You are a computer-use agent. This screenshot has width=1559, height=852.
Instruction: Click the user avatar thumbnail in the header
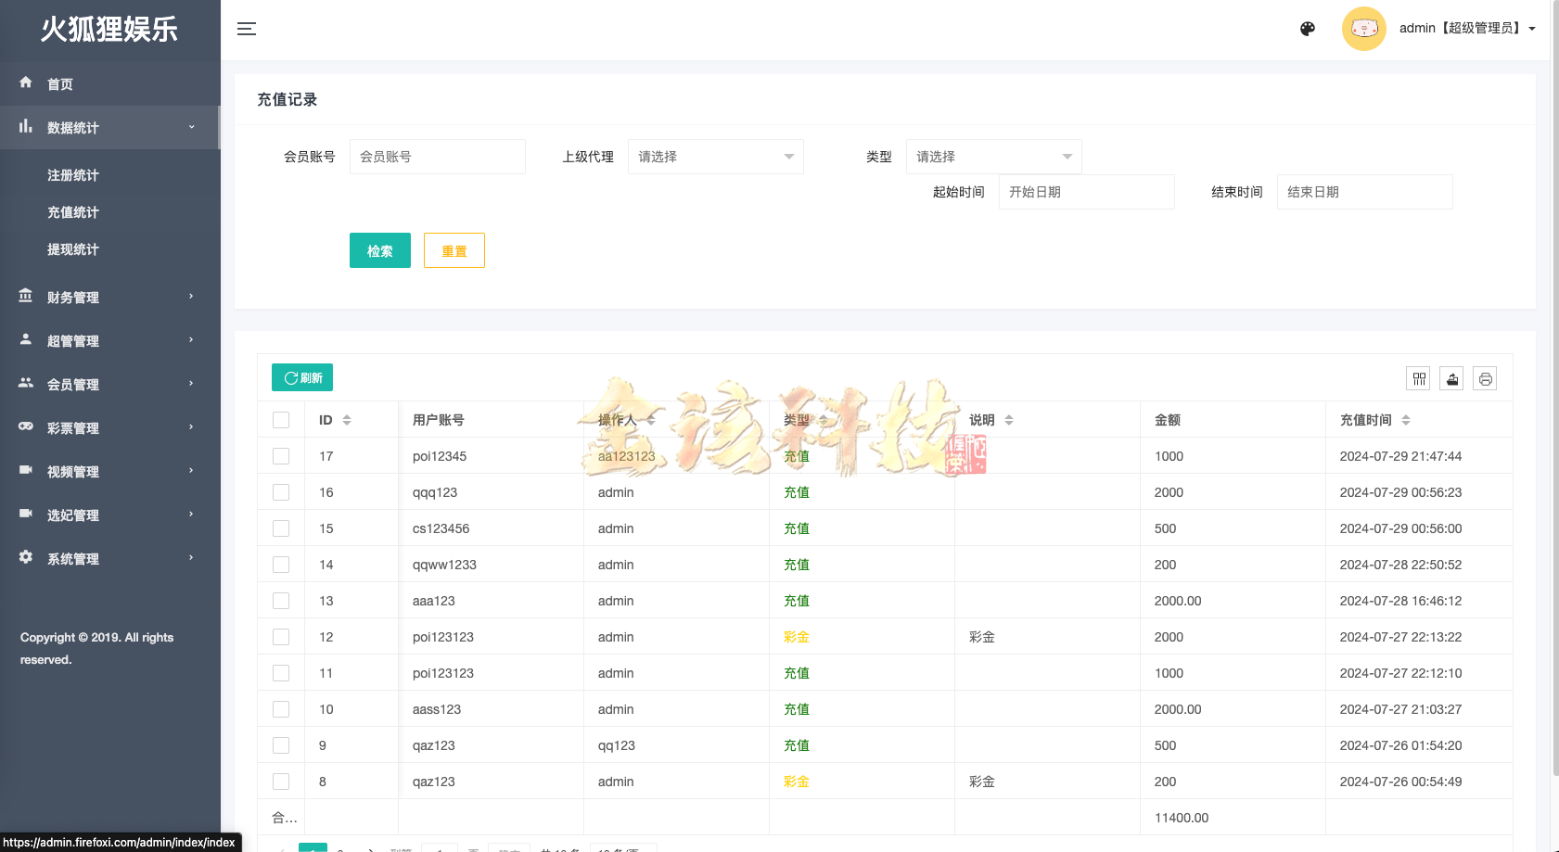(1363, 29)
